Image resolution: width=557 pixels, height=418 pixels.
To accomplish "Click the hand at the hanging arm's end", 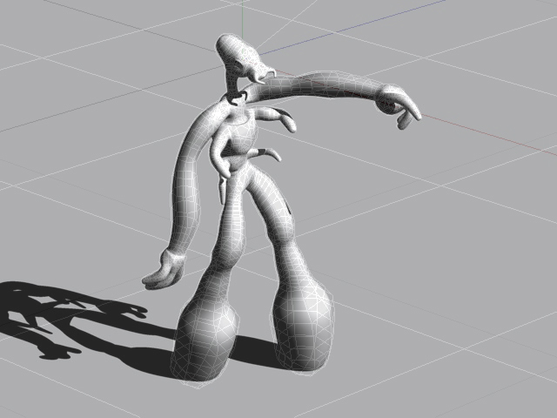I will (163, 272).
